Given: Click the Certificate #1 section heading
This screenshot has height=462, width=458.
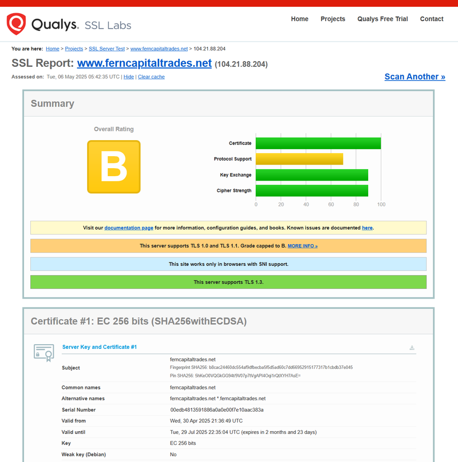Looking at the screenshot, I should (139, 321).
